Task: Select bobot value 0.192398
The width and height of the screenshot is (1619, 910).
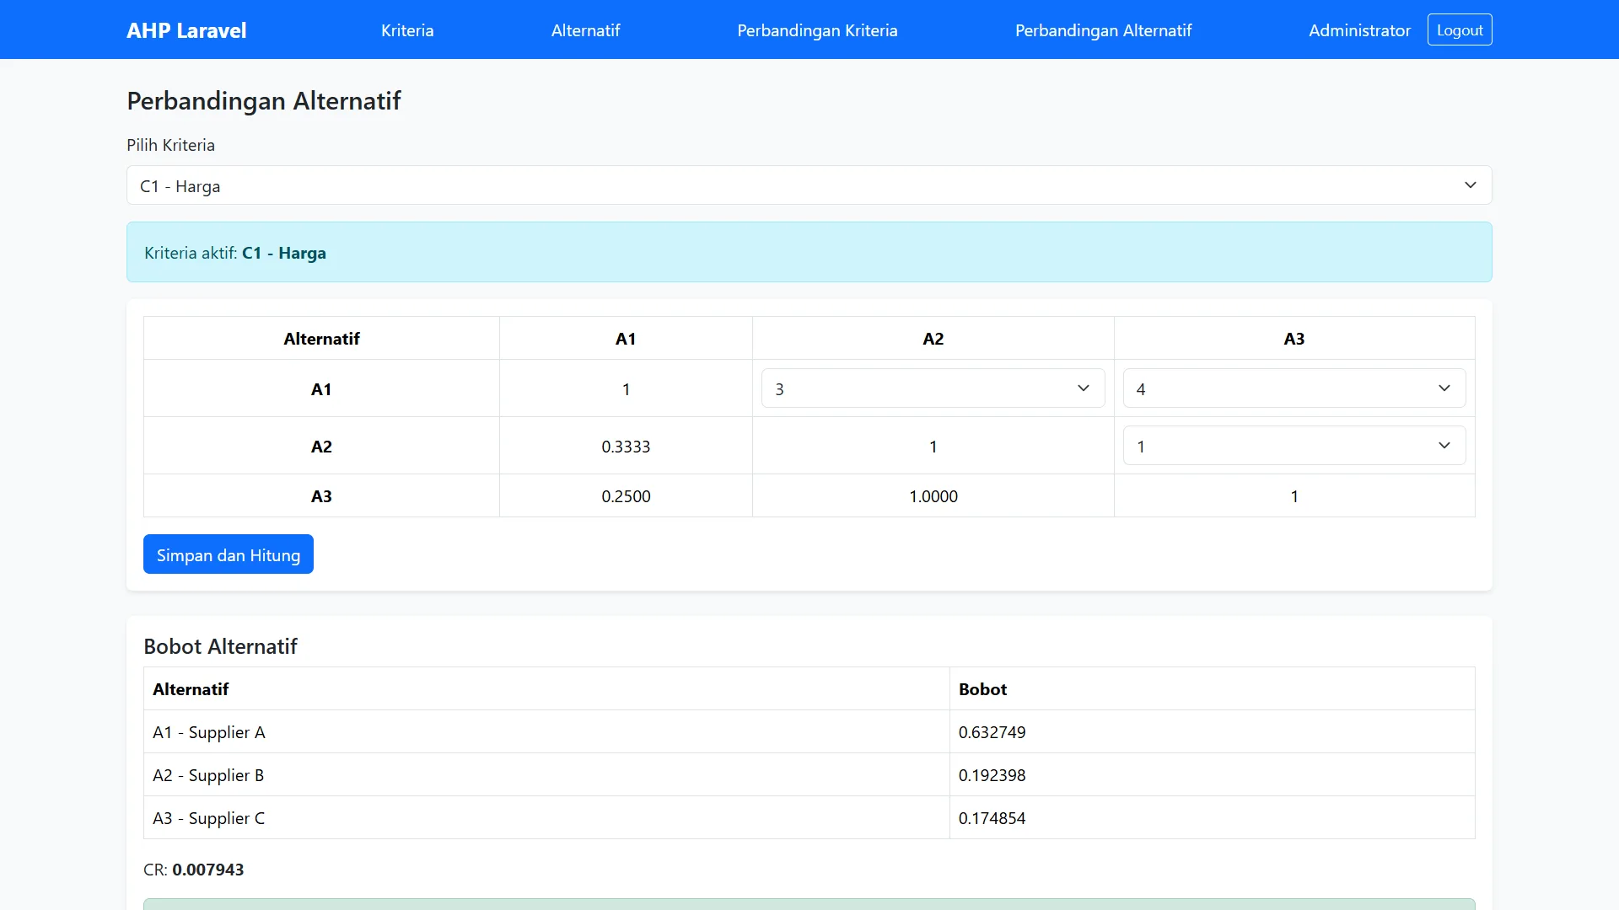Action: 992,775
